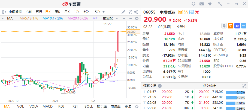Viewport: 248px width, 110px height.
Task: Select the pencil drawing tool
Action: coord(123,12)
